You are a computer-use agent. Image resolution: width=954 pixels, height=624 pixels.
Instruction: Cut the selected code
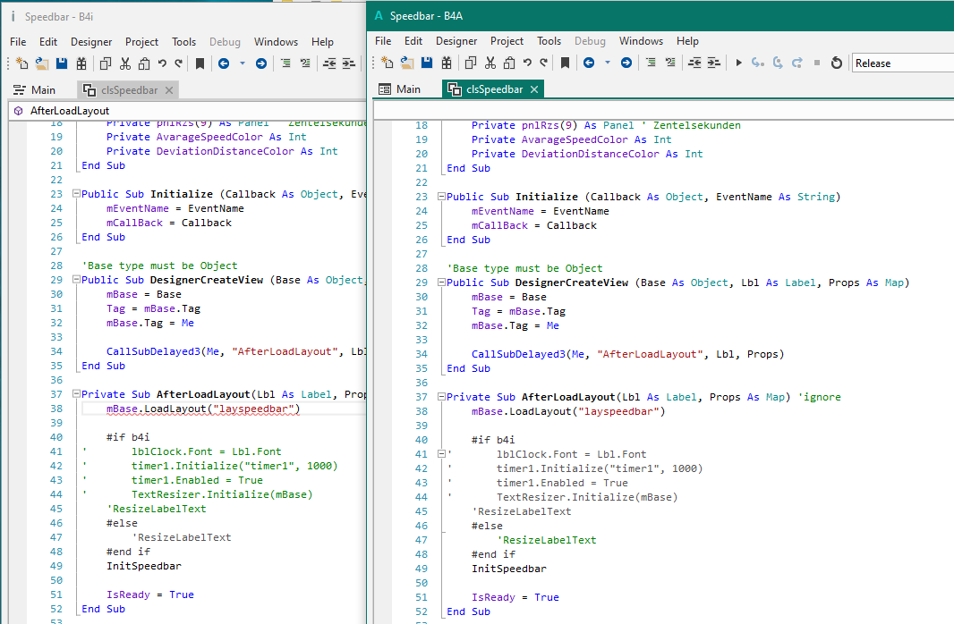(490, 63)
